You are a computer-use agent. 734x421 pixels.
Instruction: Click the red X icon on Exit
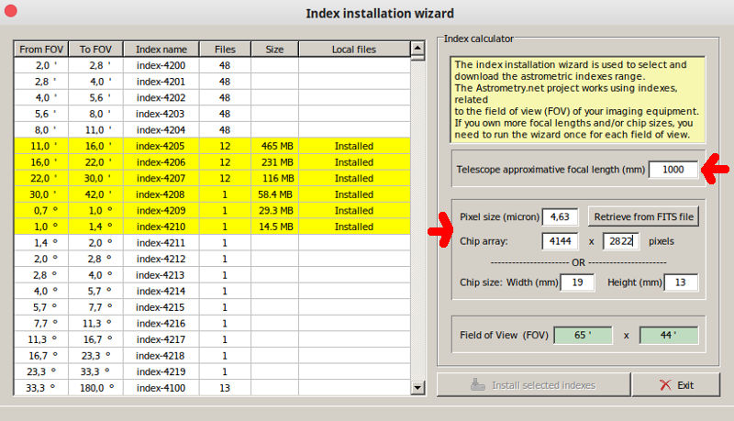pyautogui.click(x=664, y=385)
